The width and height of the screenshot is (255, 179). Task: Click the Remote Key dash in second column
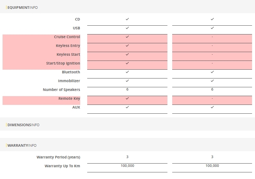[212, 98]
